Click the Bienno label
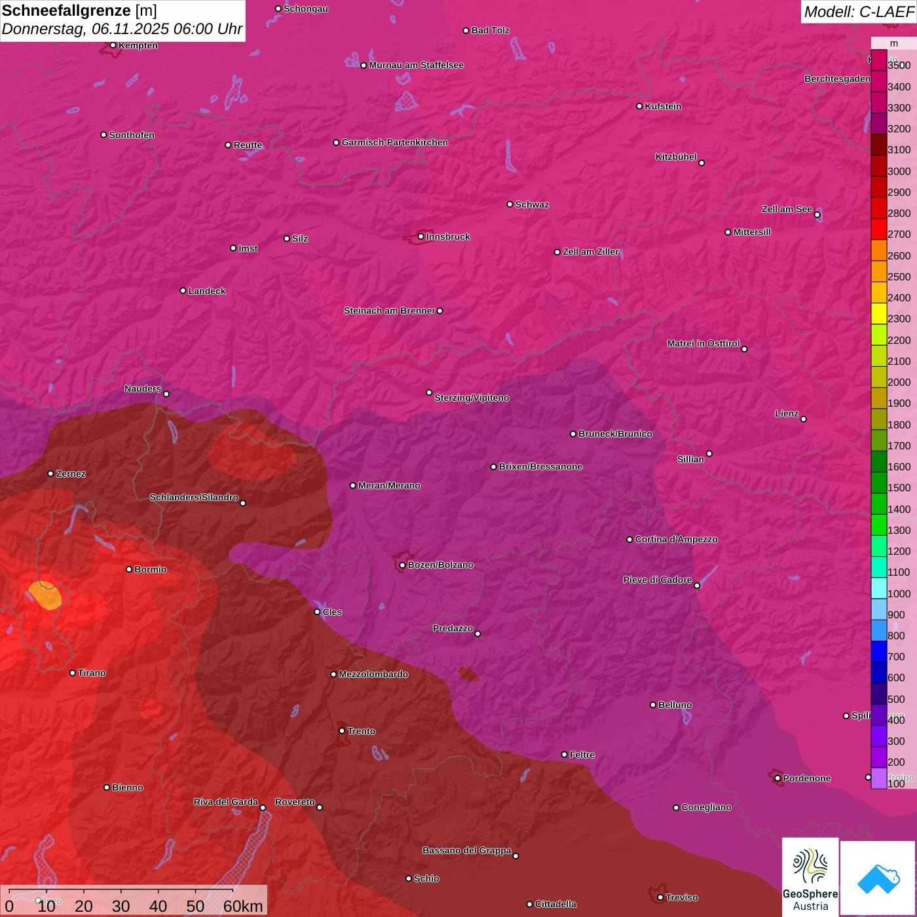Image resolution: width=917 pixels, height=917 pixels. (127, 787)
